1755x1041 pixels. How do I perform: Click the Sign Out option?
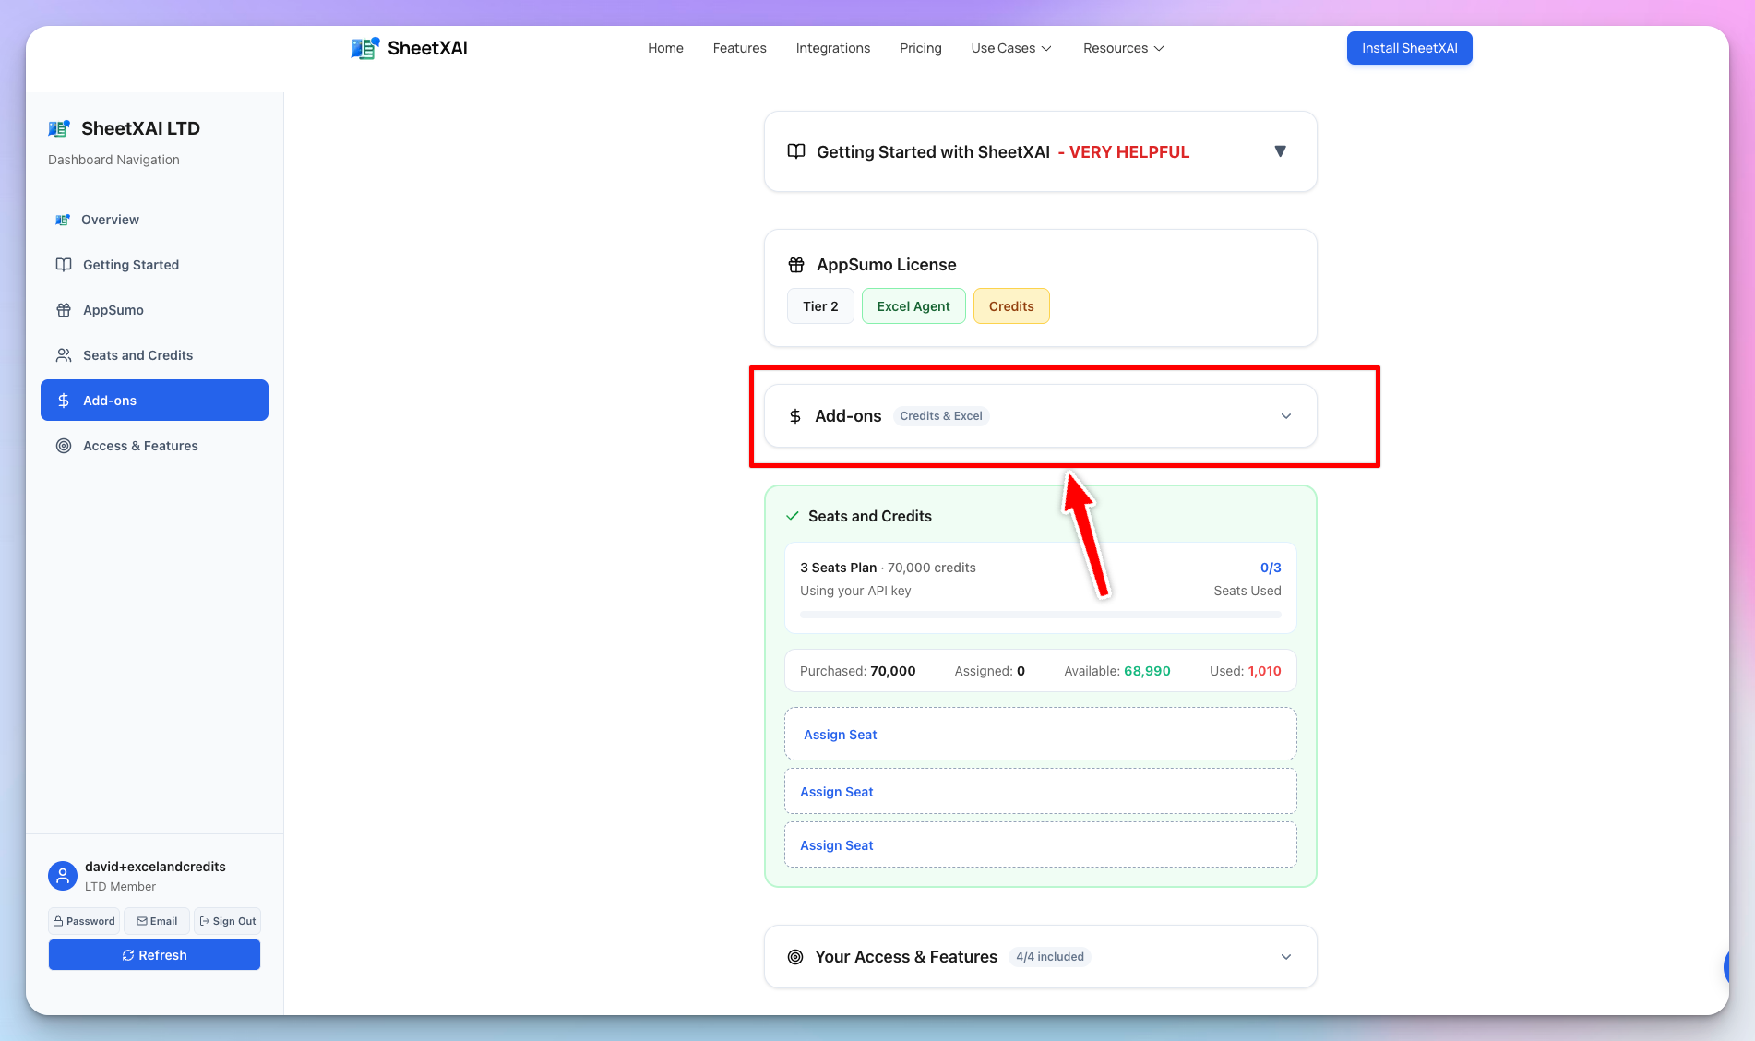click(227, 920)
